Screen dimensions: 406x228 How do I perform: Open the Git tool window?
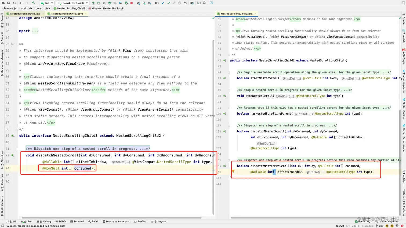12,222
